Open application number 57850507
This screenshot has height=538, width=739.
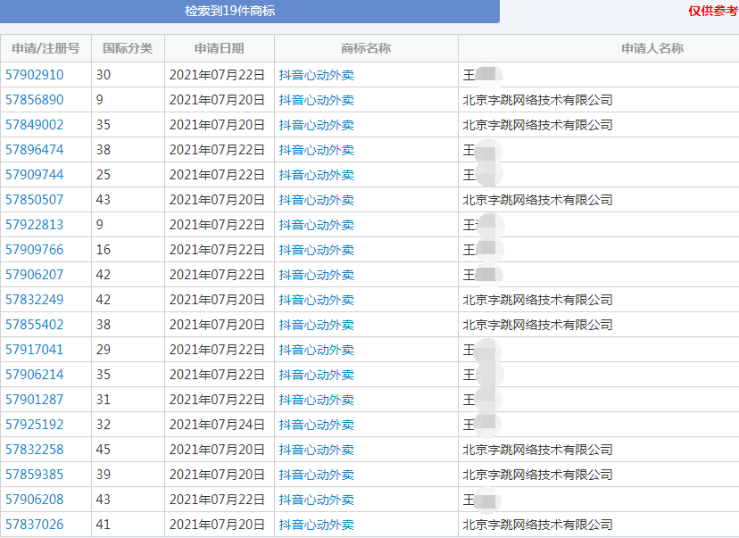(35, 200)
